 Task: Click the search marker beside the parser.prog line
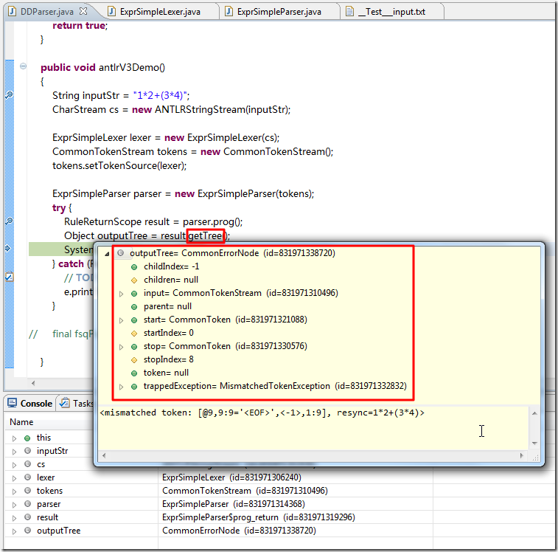coord(9,221)
